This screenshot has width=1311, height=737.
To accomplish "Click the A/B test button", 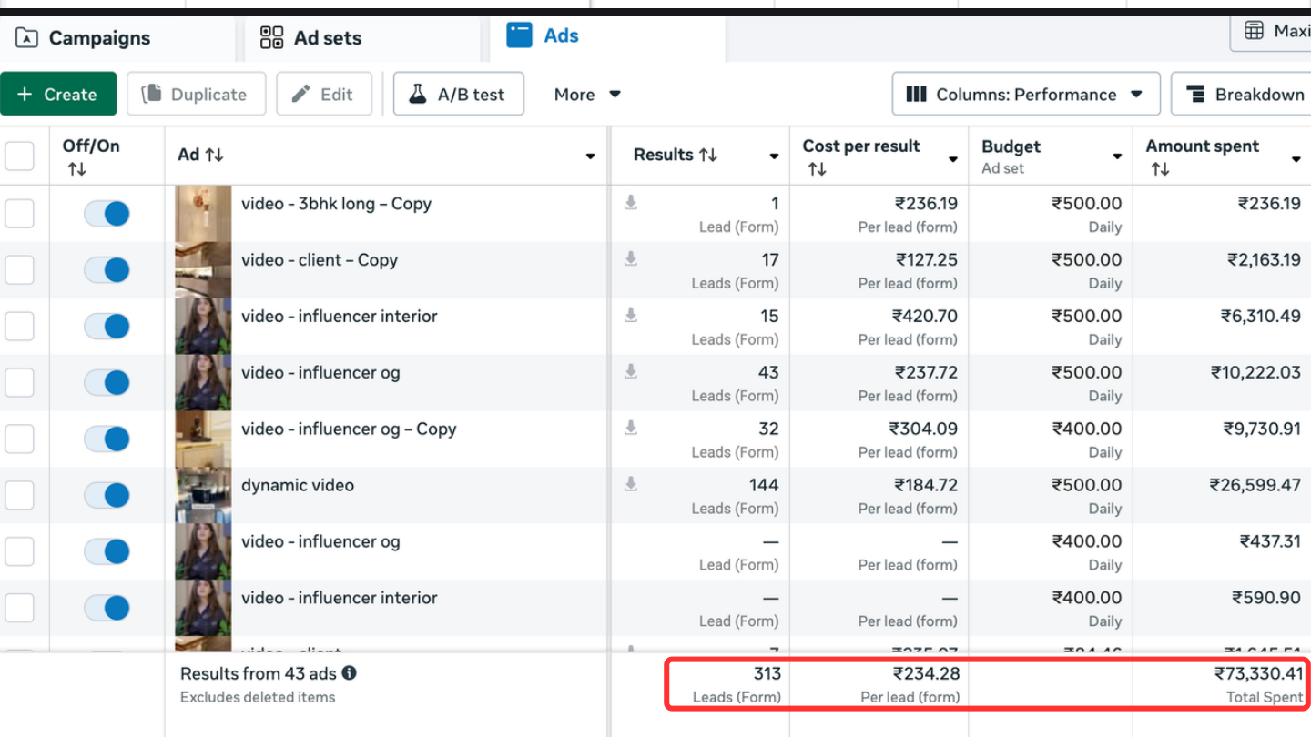I will (x=458, y=95).
